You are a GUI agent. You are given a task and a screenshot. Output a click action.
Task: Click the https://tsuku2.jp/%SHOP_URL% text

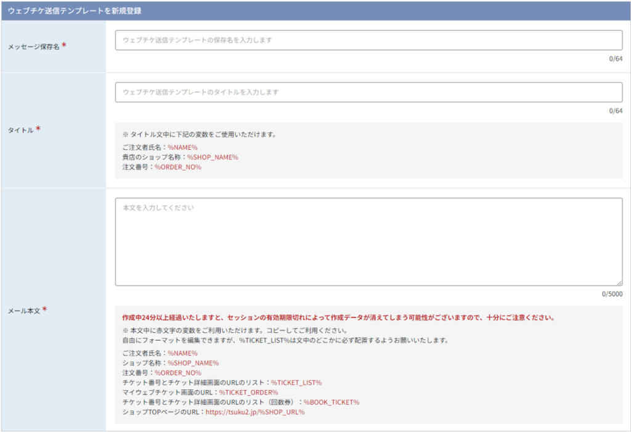pos(255,412)
